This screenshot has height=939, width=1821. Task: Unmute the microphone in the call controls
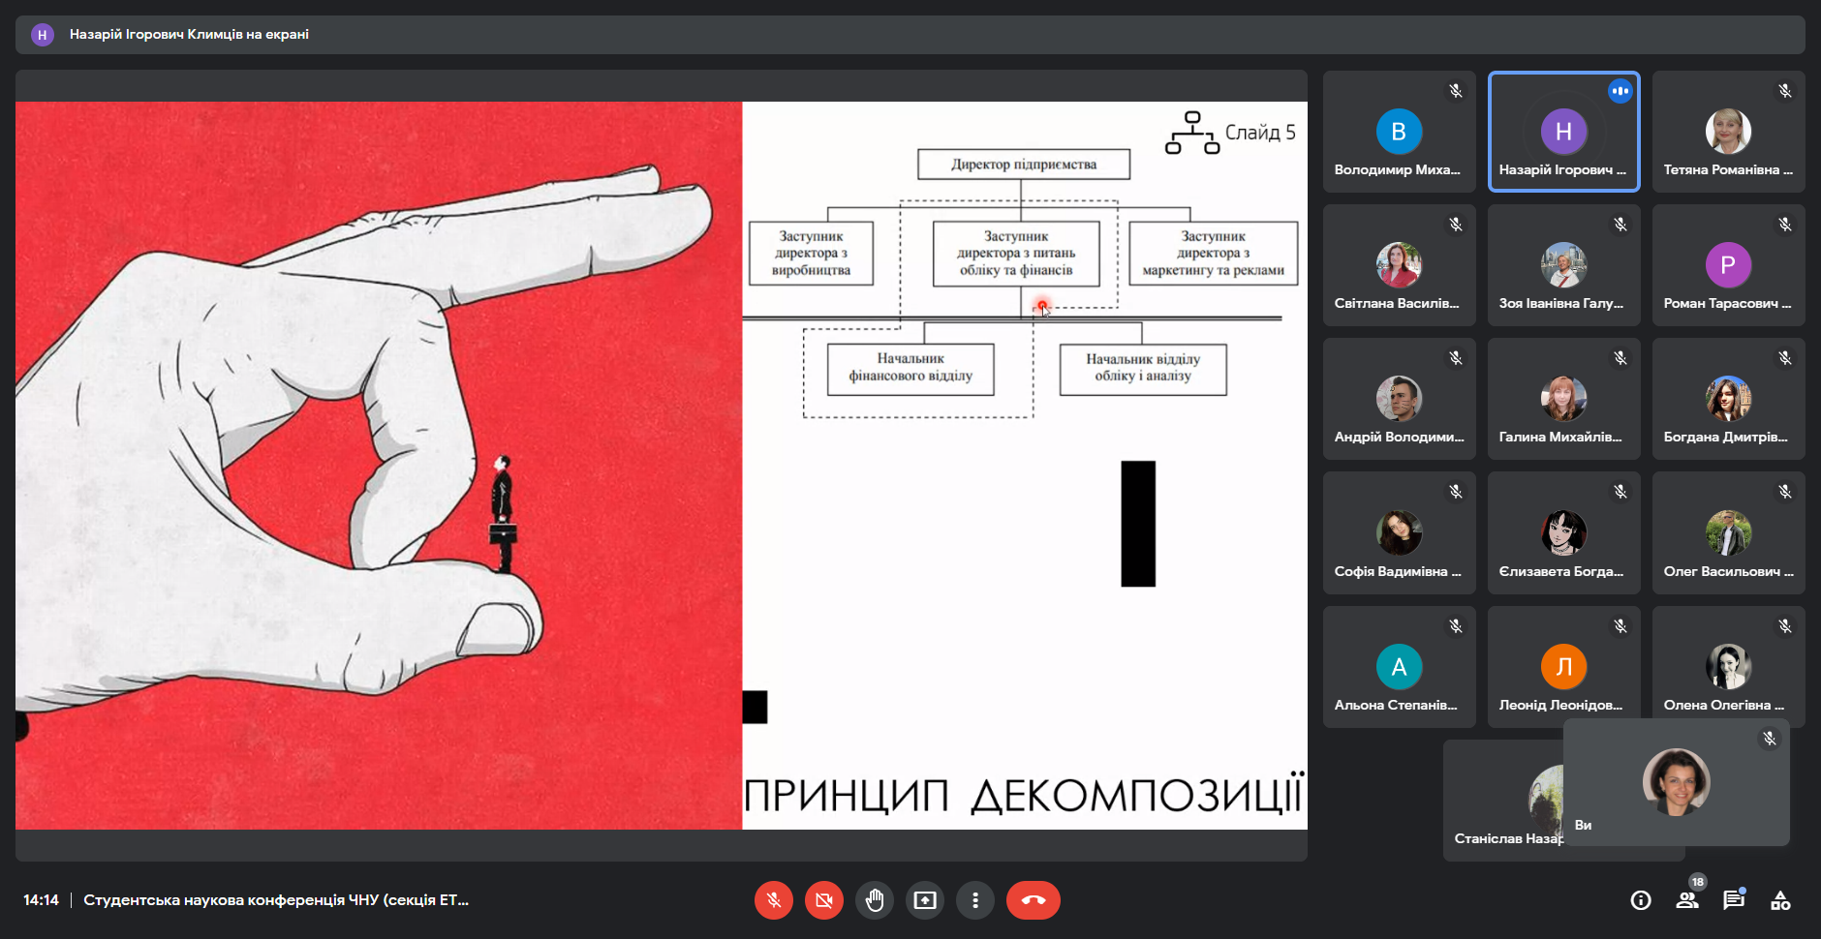(x=773, y=900)
